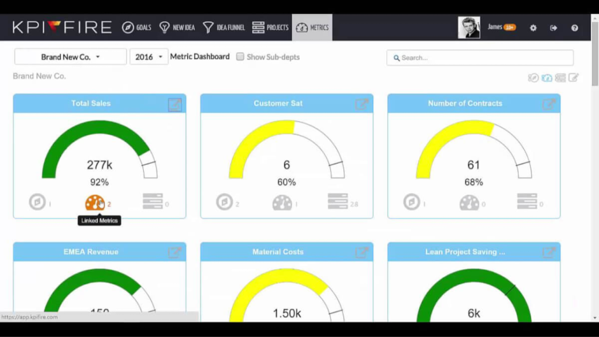The height and width of the screenshot is (337, 599).
Task: Go to the Projects tab
Action: (x=270, y=27)
